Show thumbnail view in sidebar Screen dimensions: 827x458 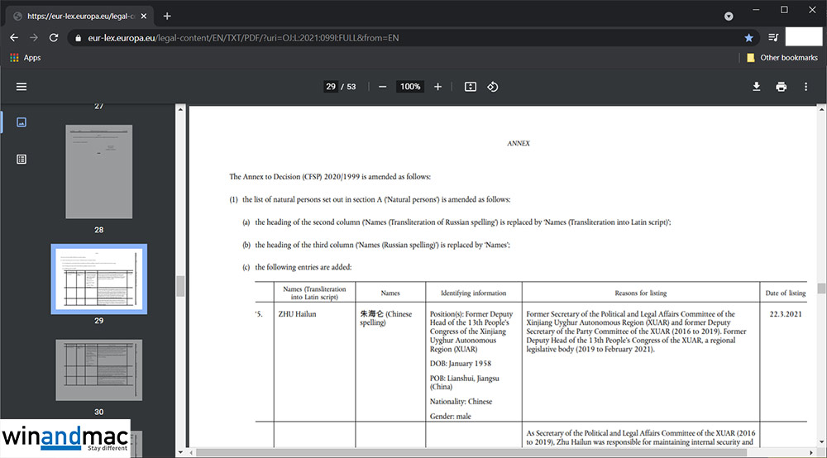pos(22,122)
